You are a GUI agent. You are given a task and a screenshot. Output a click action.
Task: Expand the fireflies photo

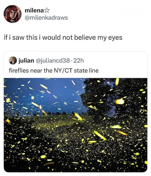tap(75, 125)
